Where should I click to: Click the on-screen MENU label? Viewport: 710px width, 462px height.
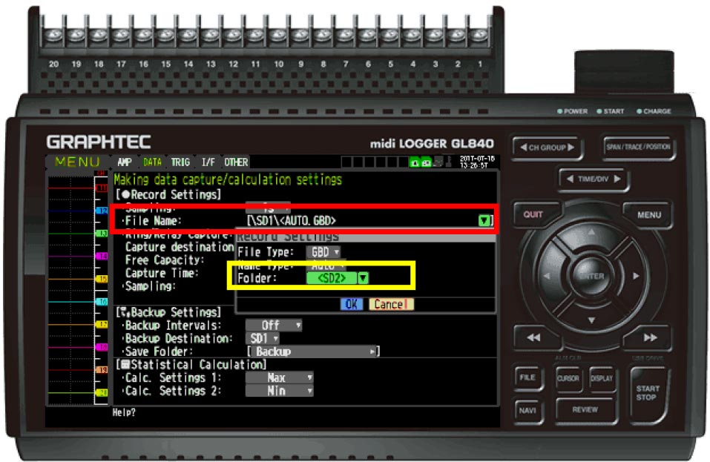tap(77, 162)
